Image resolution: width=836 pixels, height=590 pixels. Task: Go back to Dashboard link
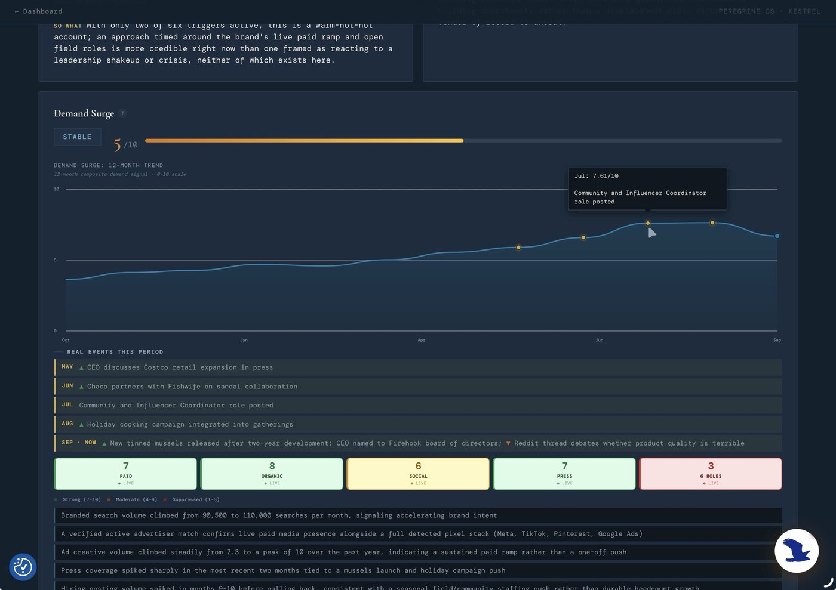click(x=38, y=11)
